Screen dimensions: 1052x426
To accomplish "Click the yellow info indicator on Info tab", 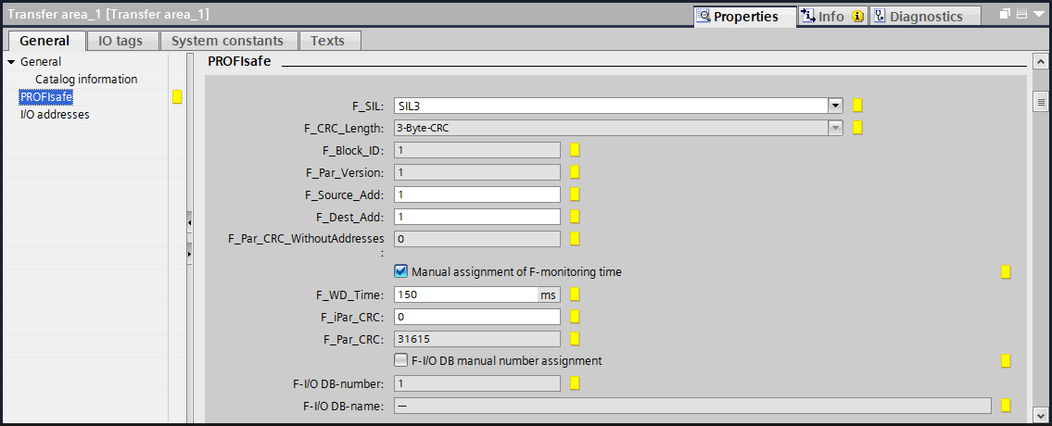I will pos(858,17).
